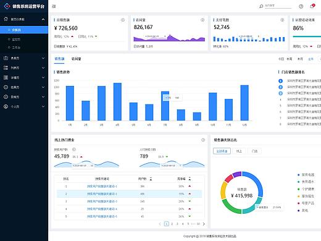Screen dimensions: 321x241
Task: Filter sales trend by full year (全年)
Action: pyautogui.click(x=311, y=59)
